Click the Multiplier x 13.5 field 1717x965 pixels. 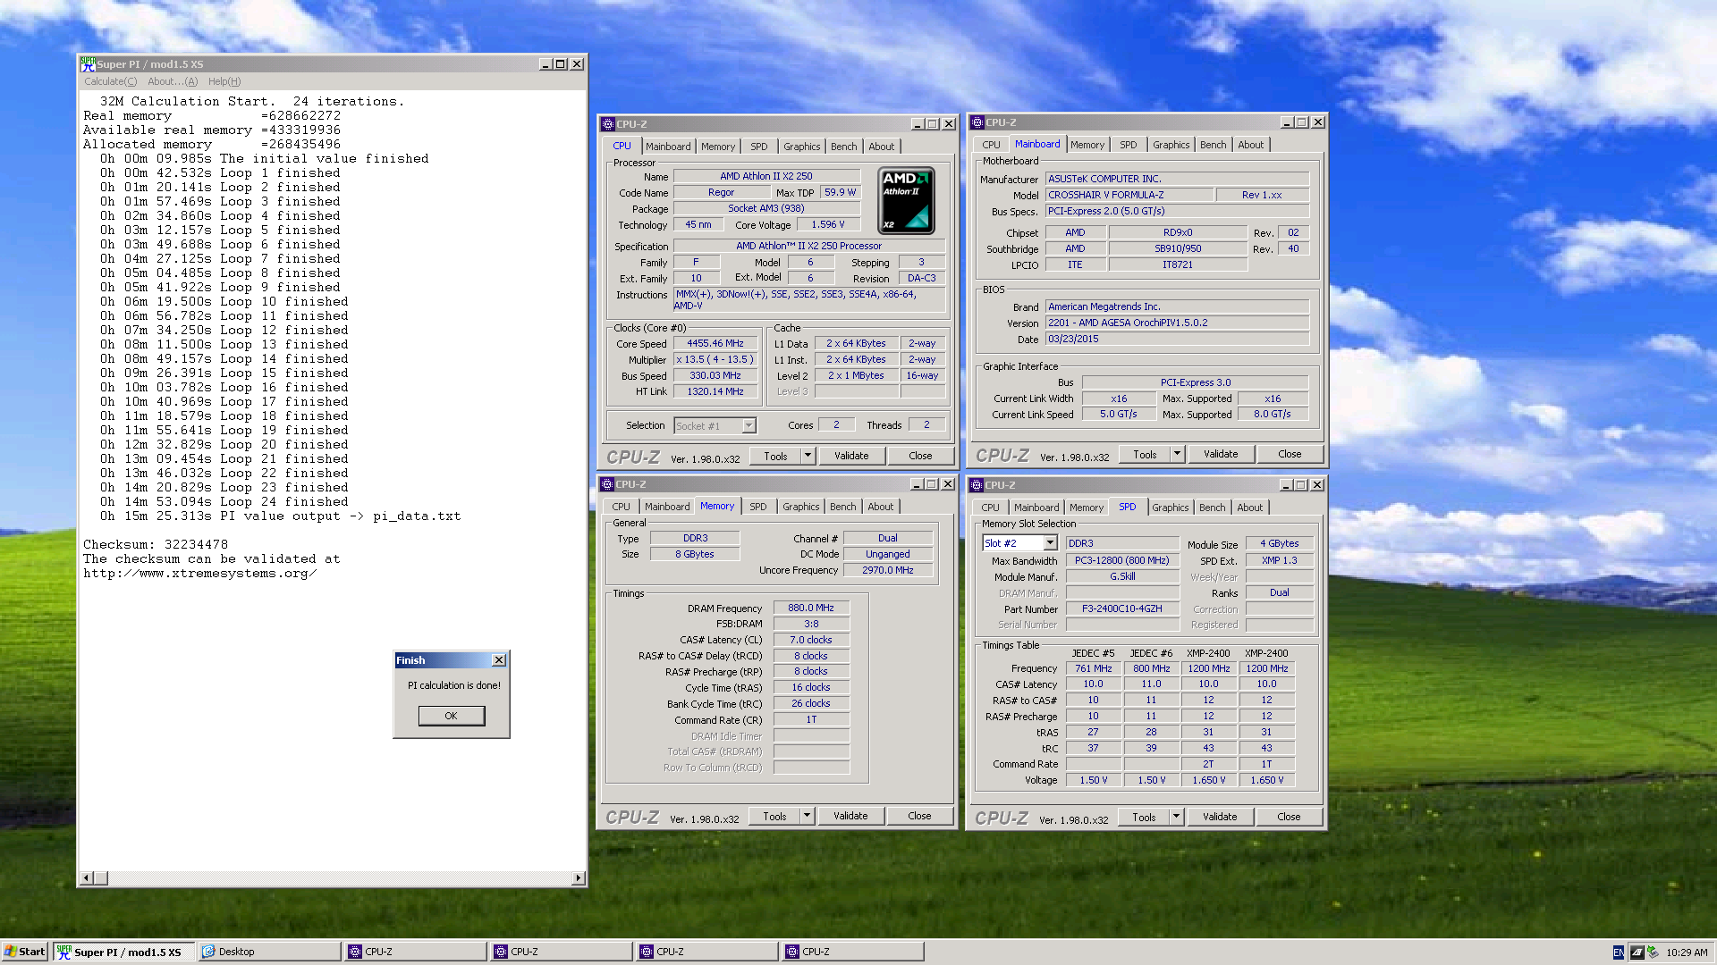pos(715,360)
